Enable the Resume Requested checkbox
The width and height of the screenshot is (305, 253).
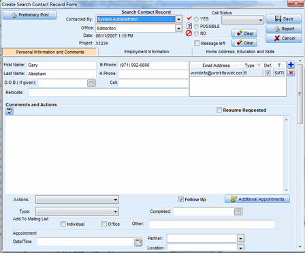219,110
